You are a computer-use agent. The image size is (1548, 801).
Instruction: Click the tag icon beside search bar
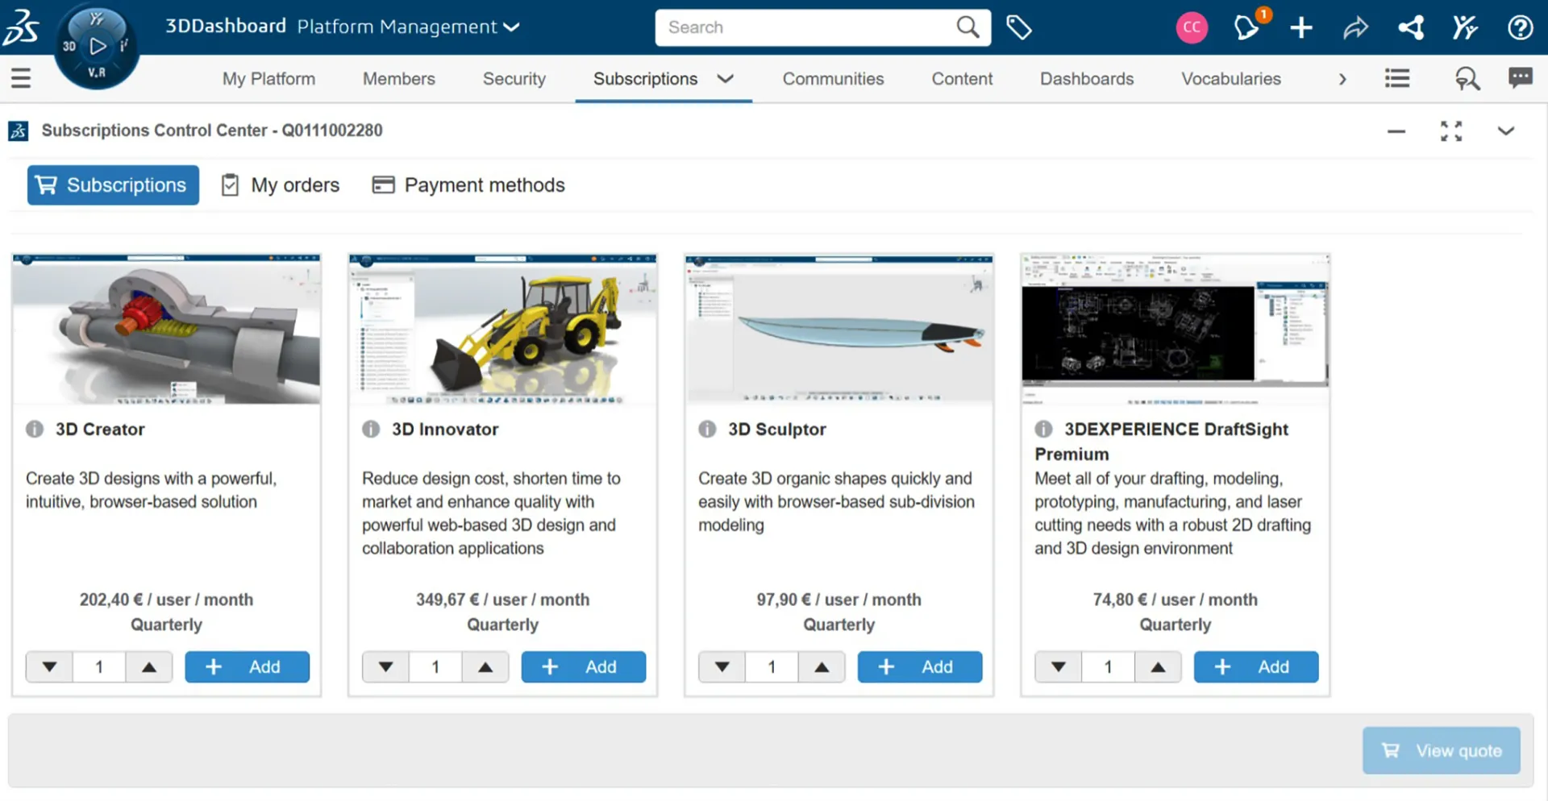click(x=1018, y=27)
